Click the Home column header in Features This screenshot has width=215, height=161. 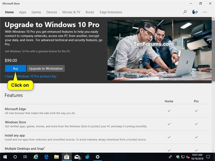click(169, 101)
